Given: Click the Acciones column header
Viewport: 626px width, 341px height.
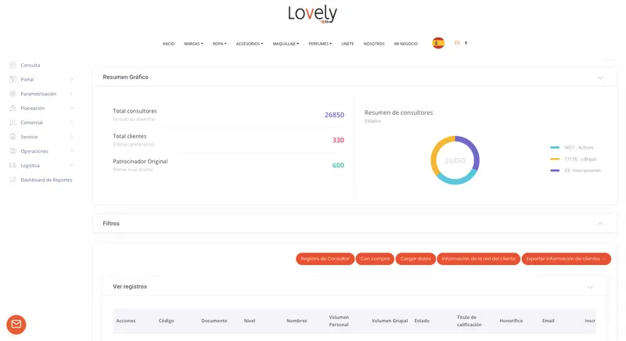Looking at the screenshot, I should [126, 321].
